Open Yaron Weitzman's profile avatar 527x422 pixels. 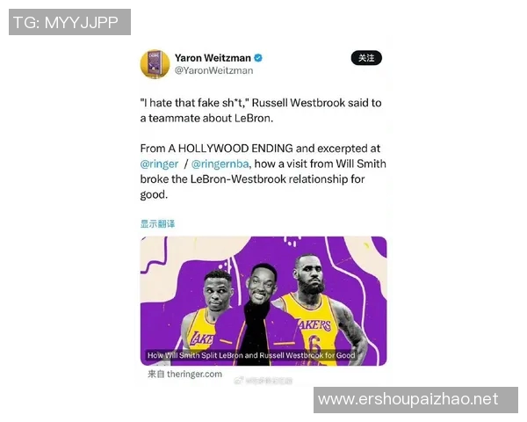point(155,64)
